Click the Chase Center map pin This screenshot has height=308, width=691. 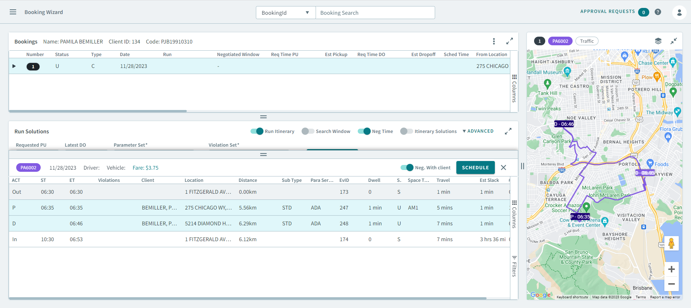673,62
